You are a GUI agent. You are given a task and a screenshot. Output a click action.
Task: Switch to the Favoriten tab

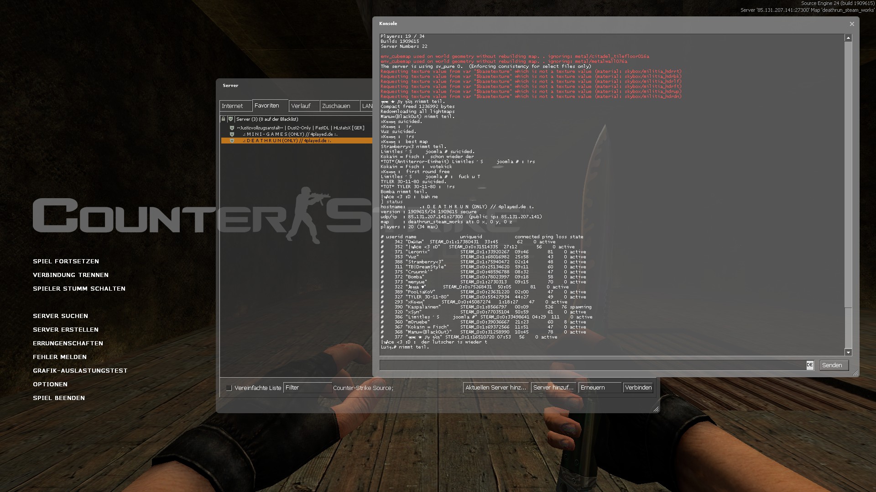[x=270, y=106]
